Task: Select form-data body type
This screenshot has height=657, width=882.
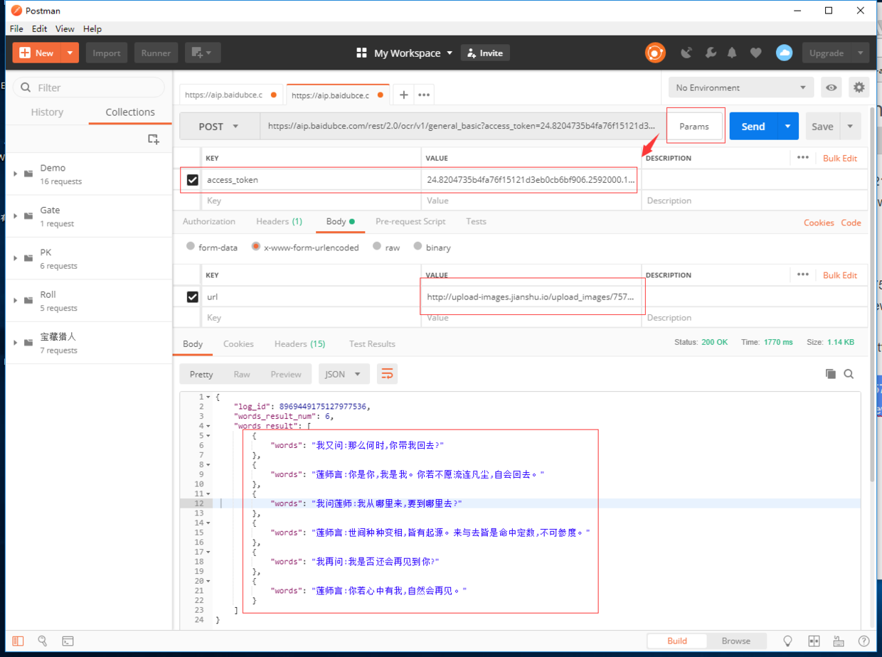Action: pos(191,247)
